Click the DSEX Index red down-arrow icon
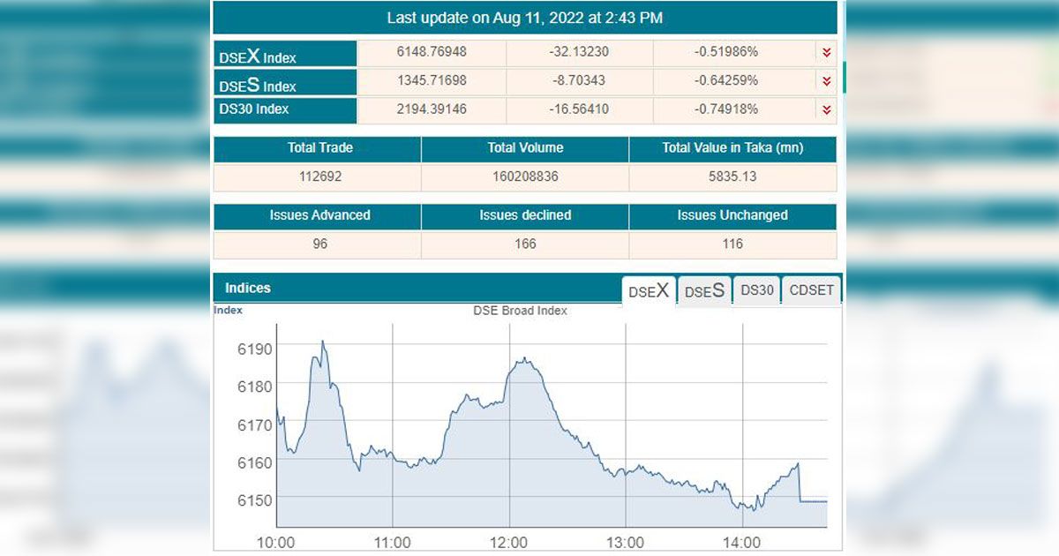Viewport: 1059px width, 556px height. click(826, 53)
